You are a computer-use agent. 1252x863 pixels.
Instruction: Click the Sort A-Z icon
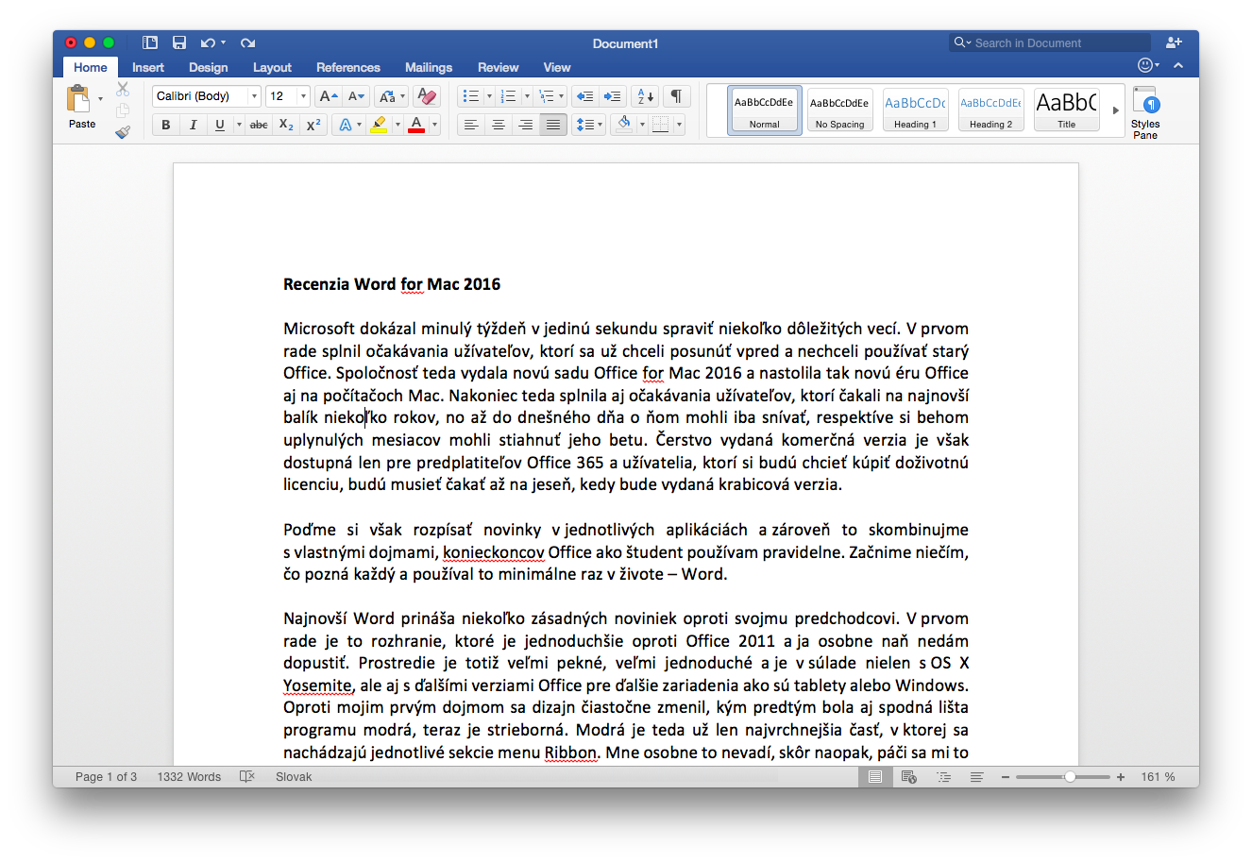pos(646,96)
